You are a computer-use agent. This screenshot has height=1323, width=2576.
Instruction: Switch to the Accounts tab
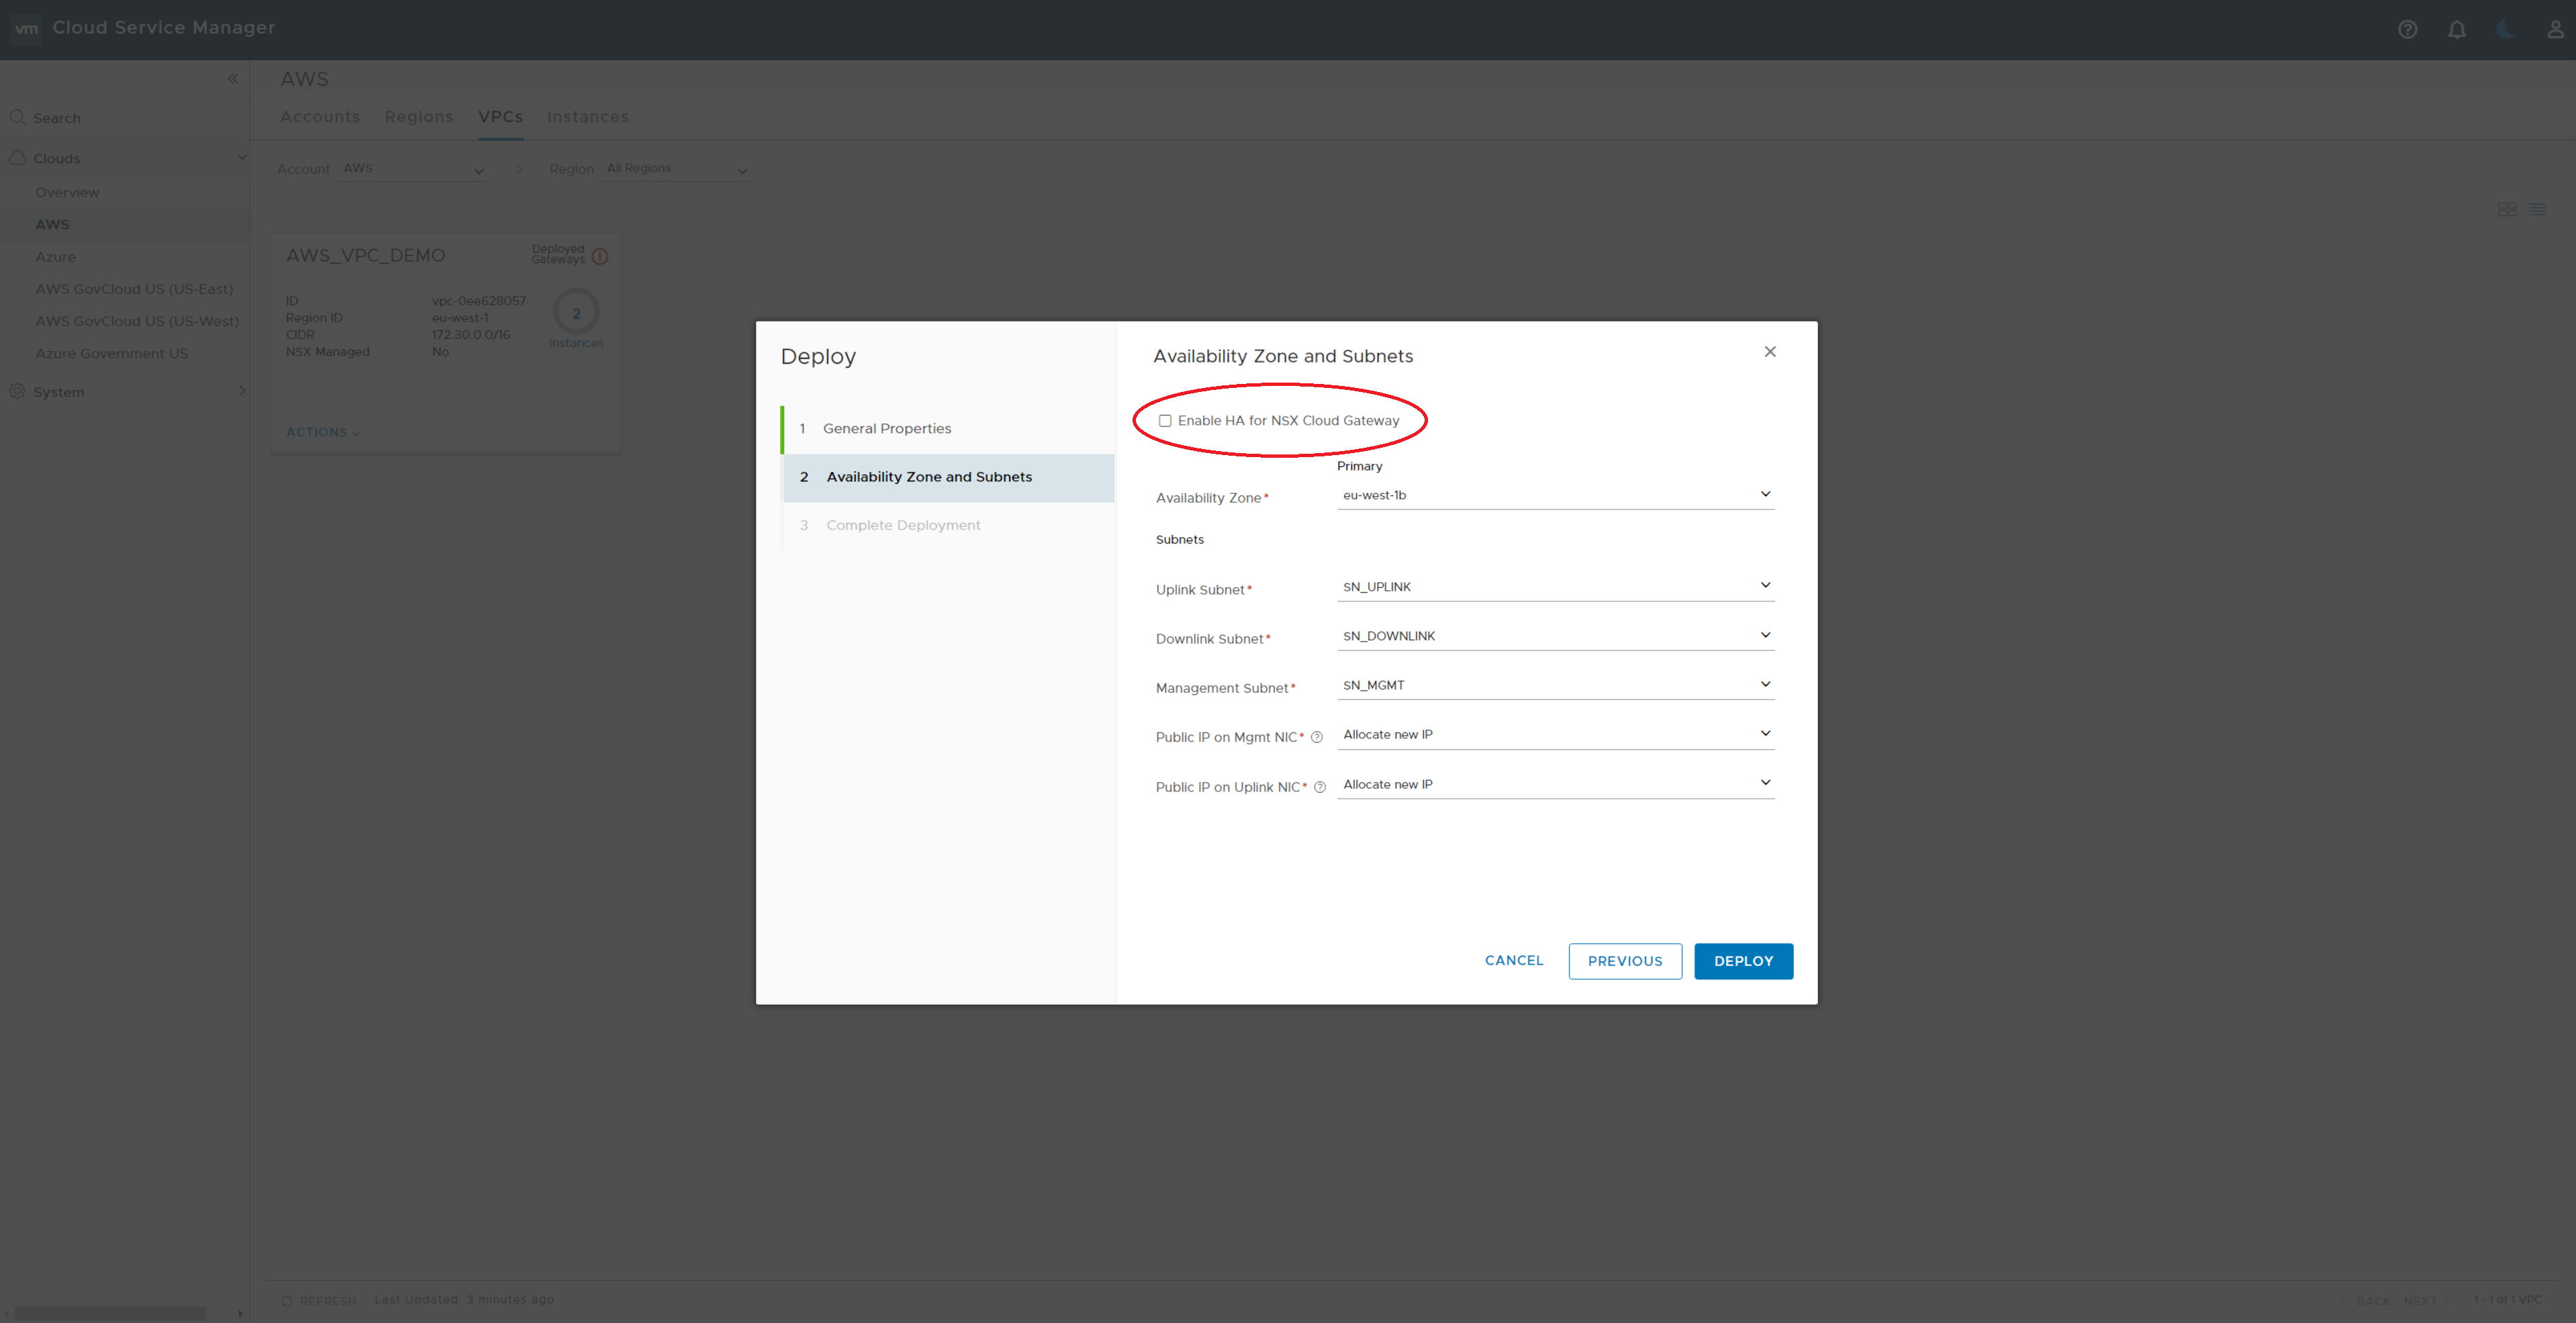tap(319, 117)
